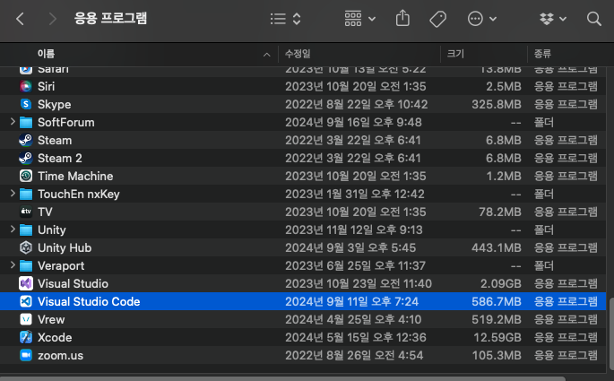Click the 12.59GB size of Xcode

point(497,338)
